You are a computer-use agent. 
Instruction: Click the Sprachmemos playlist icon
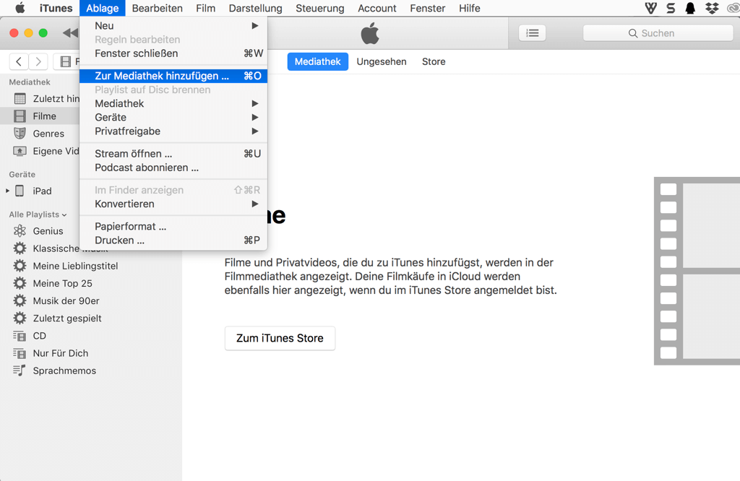click(20, 370)
